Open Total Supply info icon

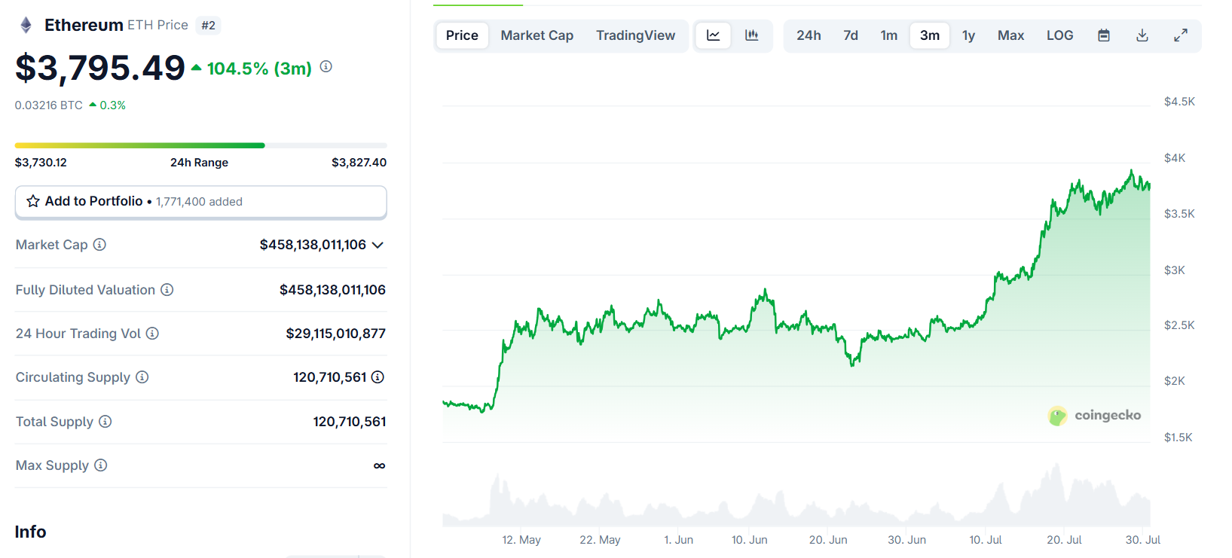105,422
